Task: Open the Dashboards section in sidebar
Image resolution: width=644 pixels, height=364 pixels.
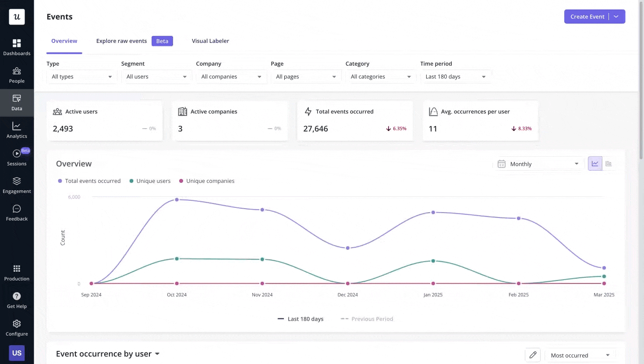Action: [17, 46]
